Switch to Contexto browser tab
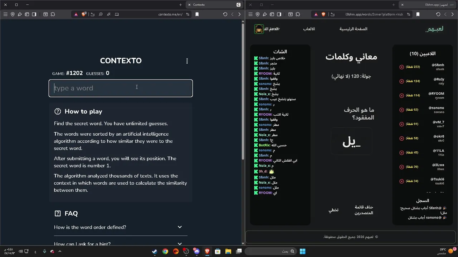Image resolution: width=458 pixels, height=257 pixels. coord(214,5)
